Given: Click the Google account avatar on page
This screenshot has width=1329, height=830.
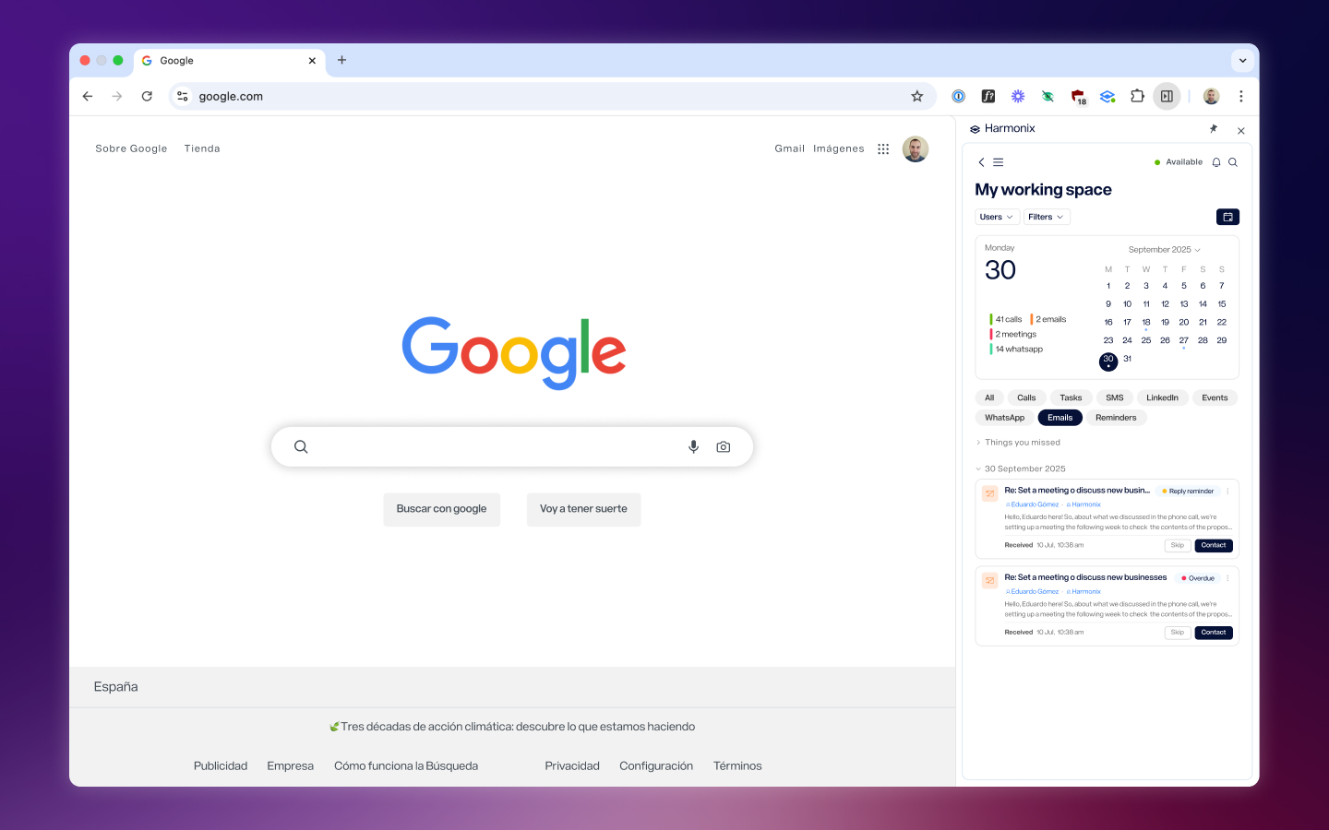Looking at the screenshot, I should (916, 149).
